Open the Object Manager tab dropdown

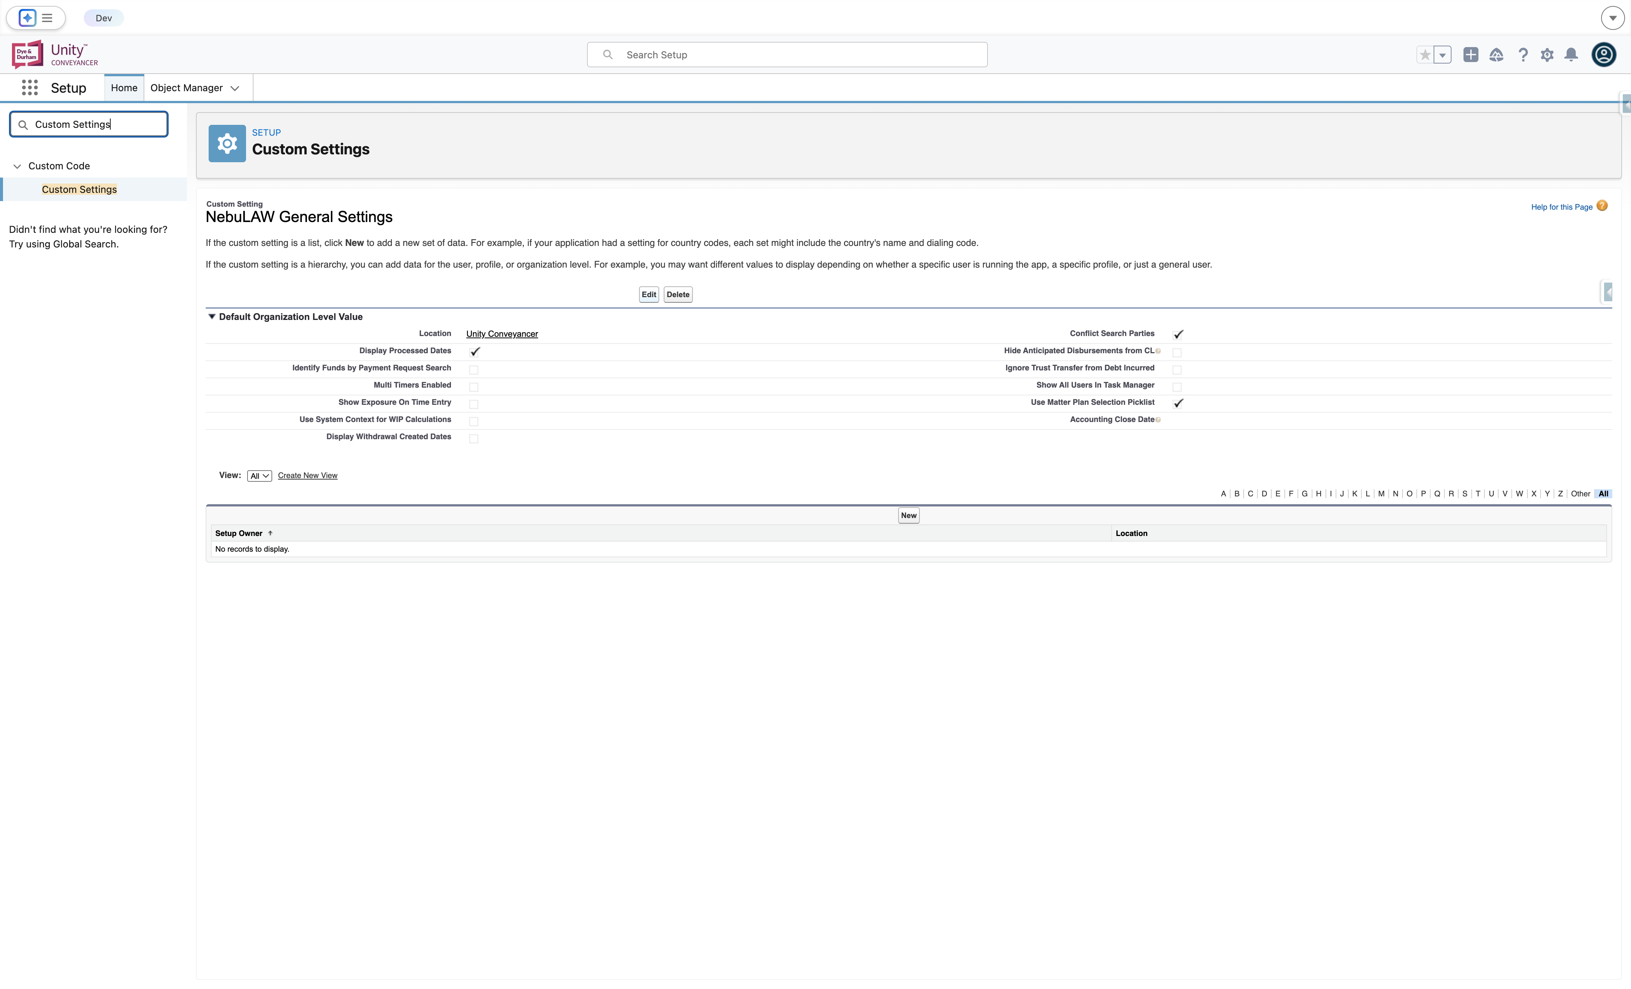235,88
